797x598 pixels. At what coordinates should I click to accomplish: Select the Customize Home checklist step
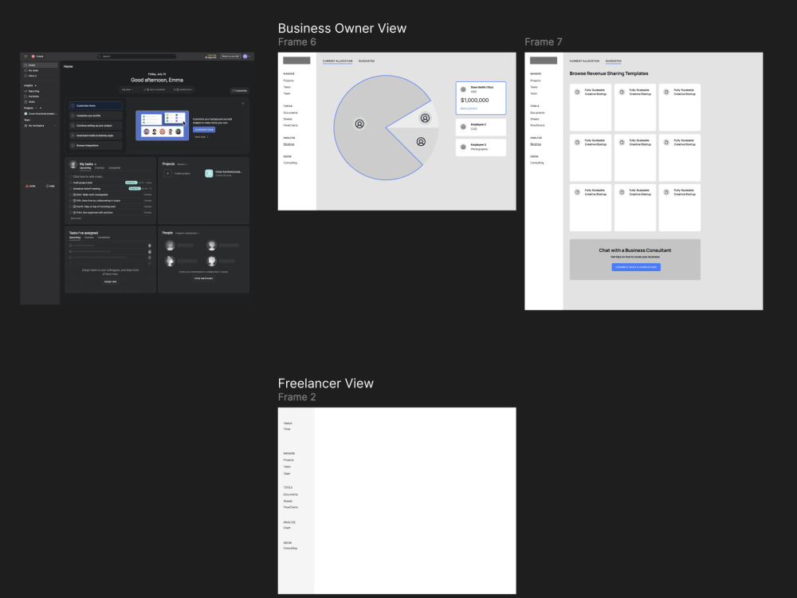click(96, 106)
